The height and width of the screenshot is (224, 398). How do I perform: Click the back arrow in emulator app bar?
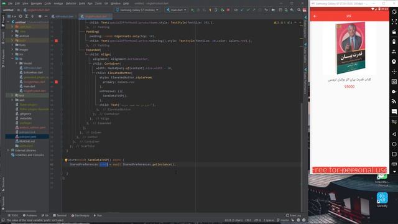coord(315,16)
